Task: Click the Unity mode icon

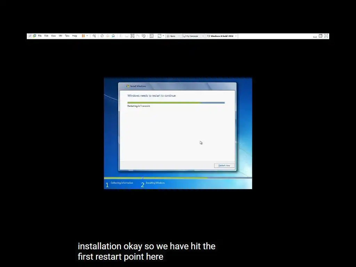Action: click(x=138, y=36)
